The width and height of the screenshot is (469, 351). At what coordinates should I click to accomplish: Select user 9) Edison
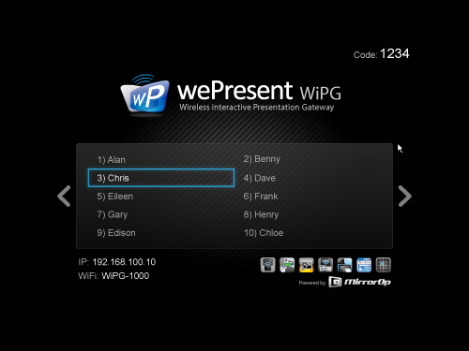point(116,233)
